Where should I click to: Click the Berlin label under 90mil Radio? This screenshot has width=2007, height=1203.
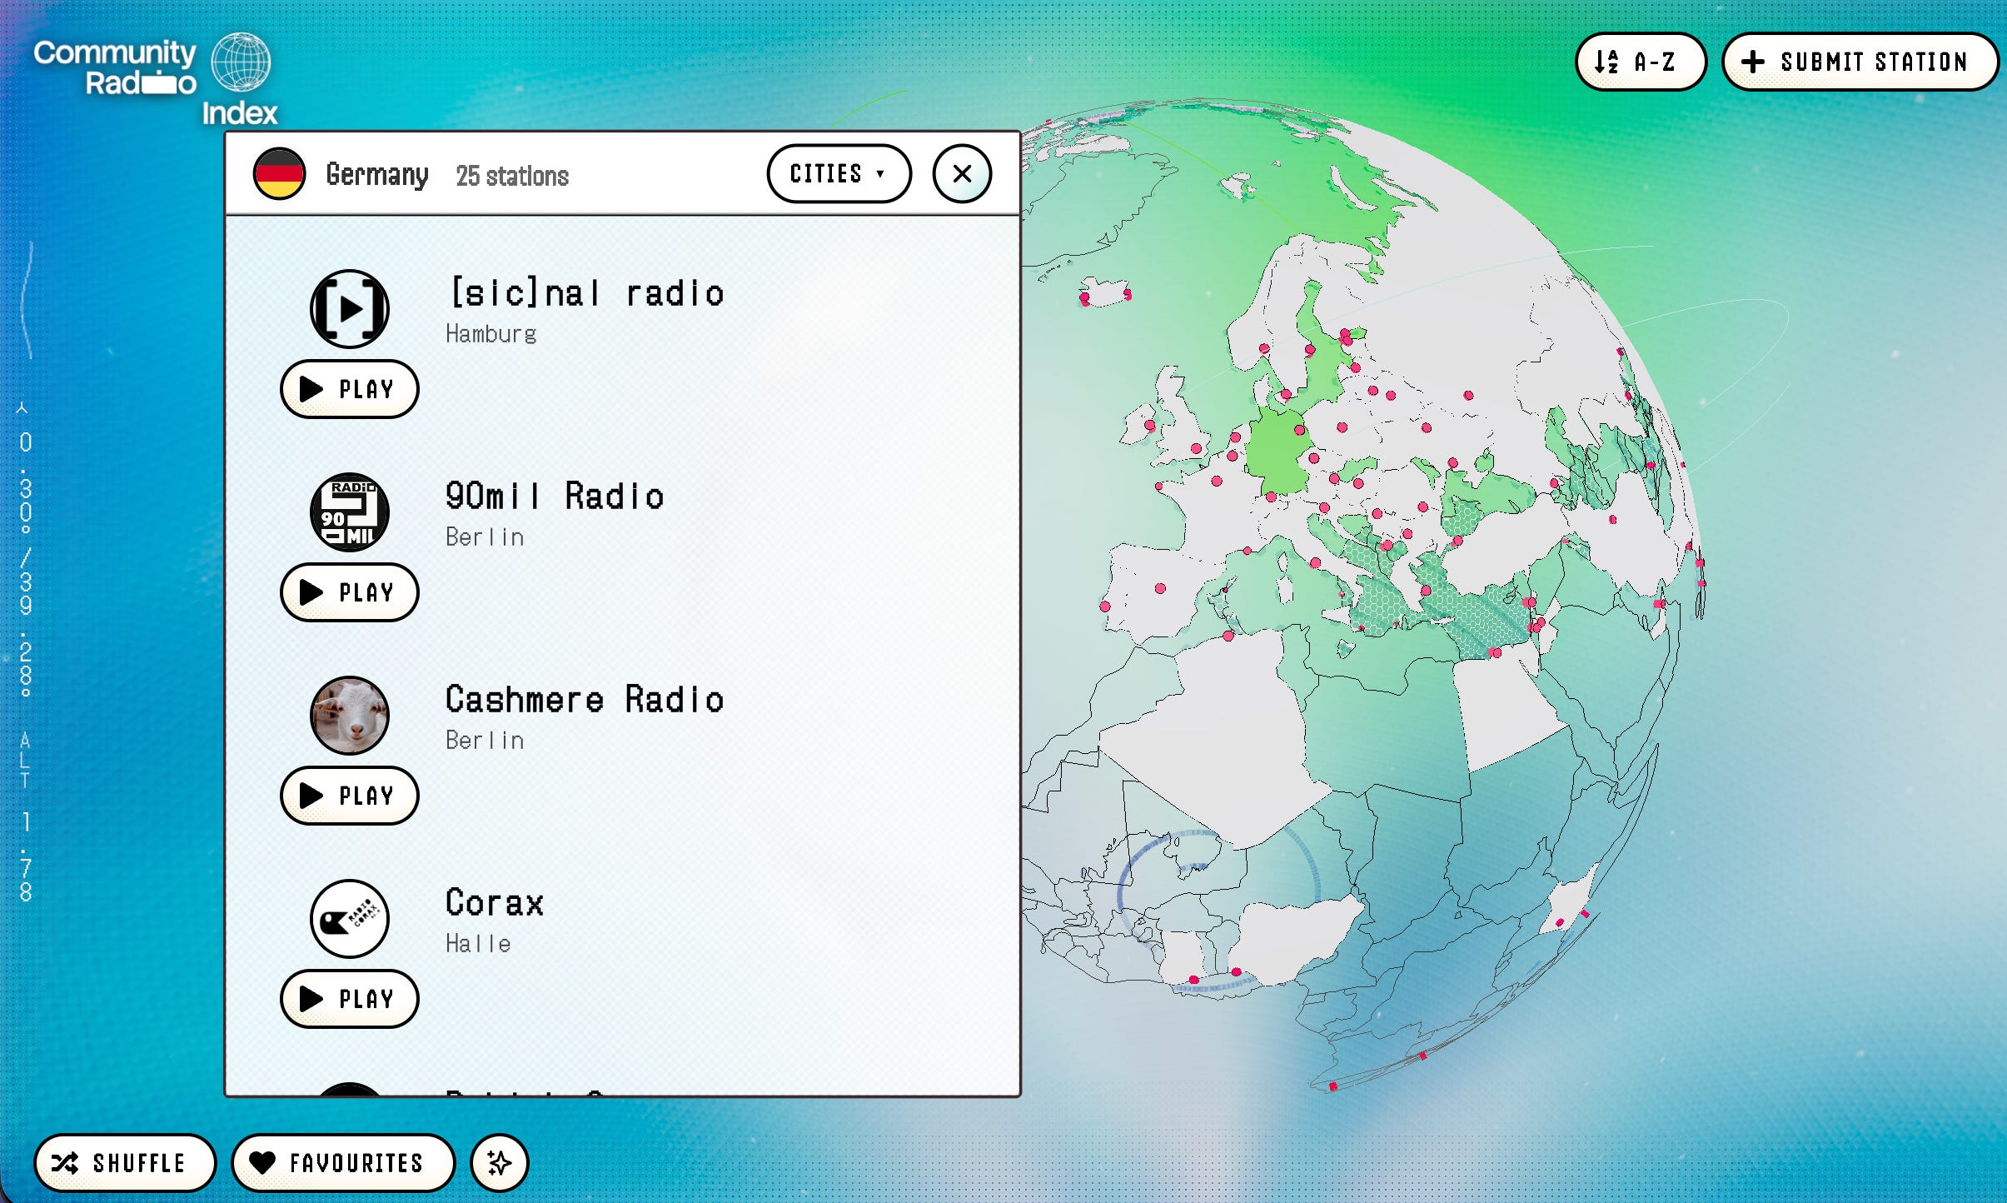(x=485, y=537)
